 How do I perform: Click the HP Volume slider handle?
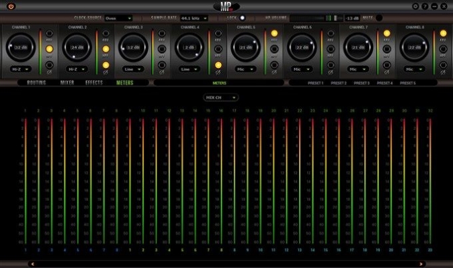coord(335,18)
